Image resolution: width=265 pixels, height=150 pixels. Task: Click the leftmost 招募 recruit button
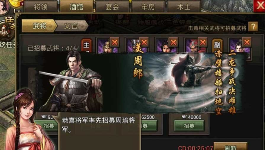[47, 126]
